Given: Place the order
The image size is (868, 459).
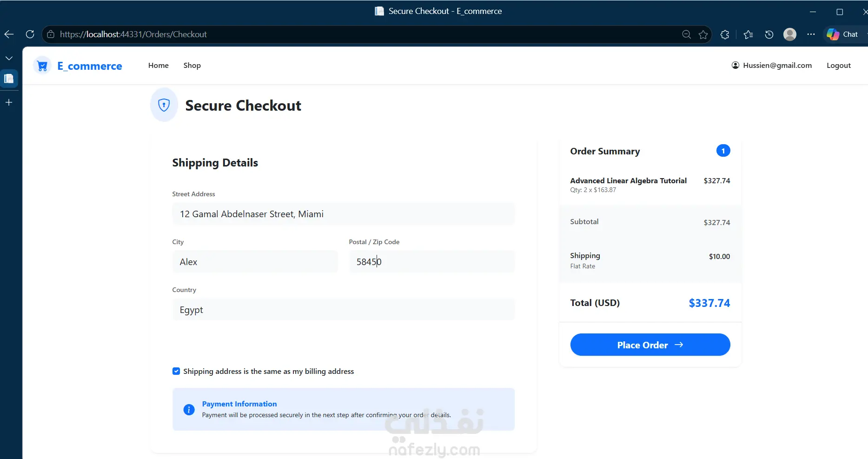Looking at the screenshot, I should point(650,345).
